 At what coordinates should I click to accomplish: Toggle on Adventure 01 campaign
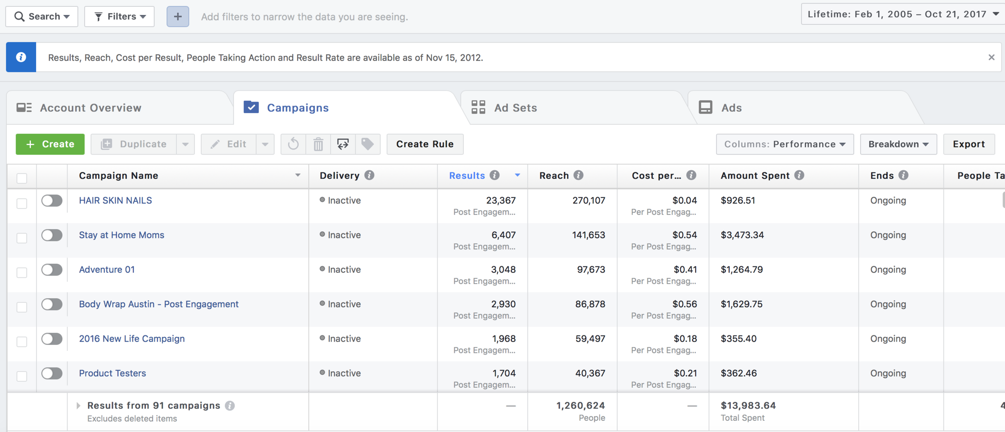click(52, 269)
